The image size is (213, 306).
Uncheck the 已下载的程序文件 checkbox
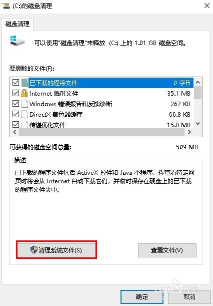(15, 83)
